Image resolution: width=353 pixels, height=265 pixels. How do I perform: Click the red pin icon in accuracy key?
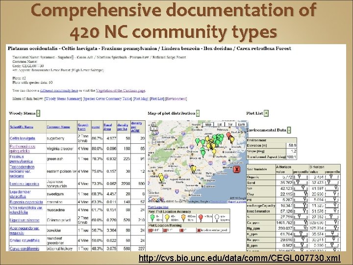click(x=201, y=218)
